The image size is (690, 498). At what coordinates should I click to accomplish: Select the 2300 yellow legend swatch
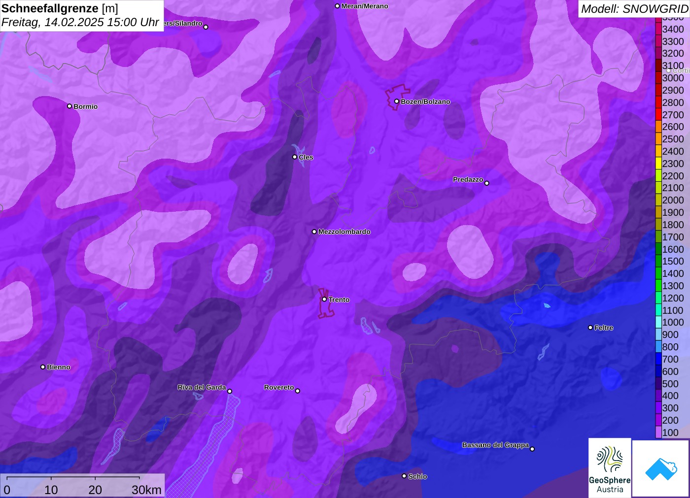tap(658, 164)
